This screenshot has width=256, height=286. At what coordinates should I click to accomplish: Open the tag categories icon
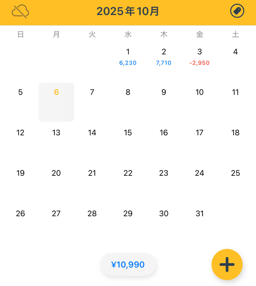click(237, 11)
